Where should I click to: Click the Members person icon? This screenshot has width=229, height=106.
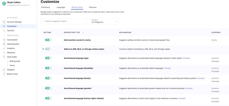pyautogui.click(x=4, y=53)
